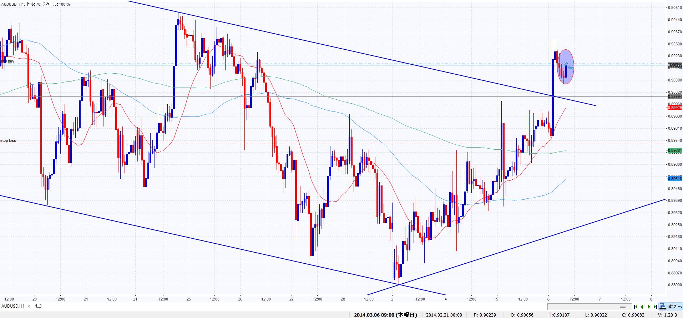Jump to latest bar with skip-end arrow
The width and height of the screenshot is (683, 318).
tap(655, 307)
